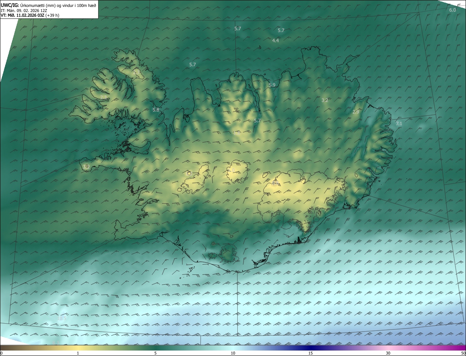
Task: Click the '5.7' value directly above the '4.4' label
Action: (x=281, y=31)
